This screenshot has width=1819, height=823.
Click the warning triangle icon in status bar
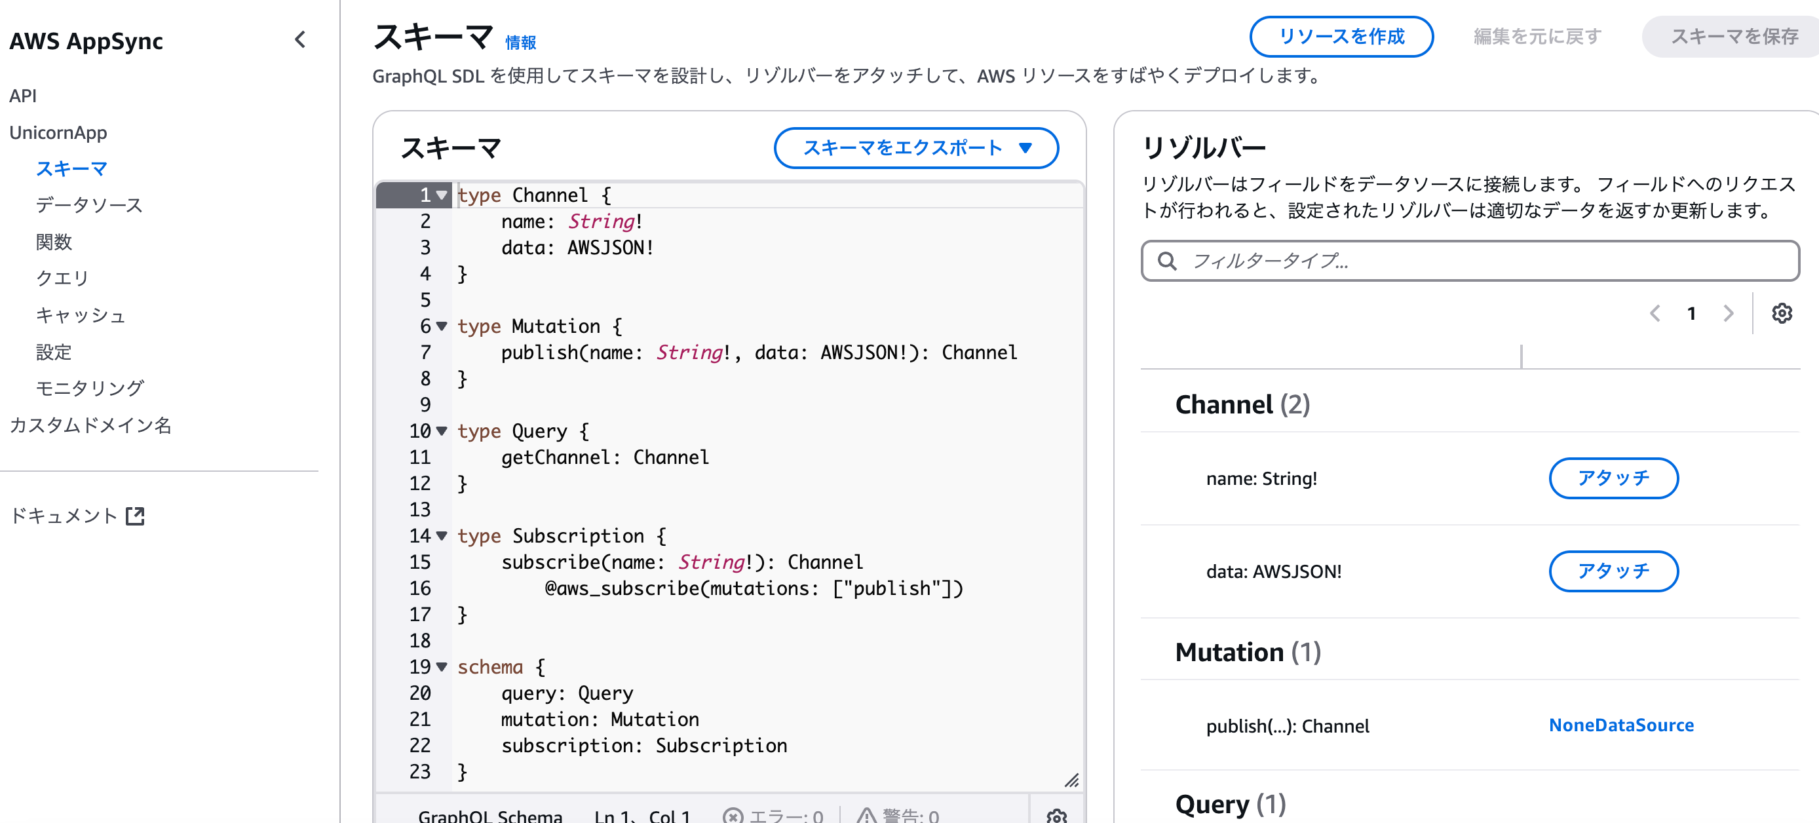point(866,816)
